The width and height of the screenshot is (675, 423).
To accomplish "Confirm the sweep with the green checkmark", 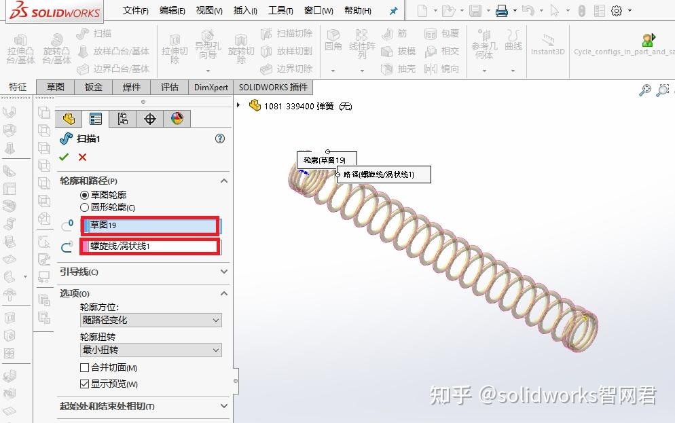I will pos(65,157).
